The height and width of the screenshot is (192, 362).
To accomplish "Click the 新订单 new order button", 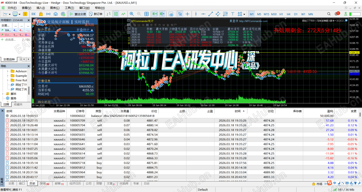I will tap(96, 14).
